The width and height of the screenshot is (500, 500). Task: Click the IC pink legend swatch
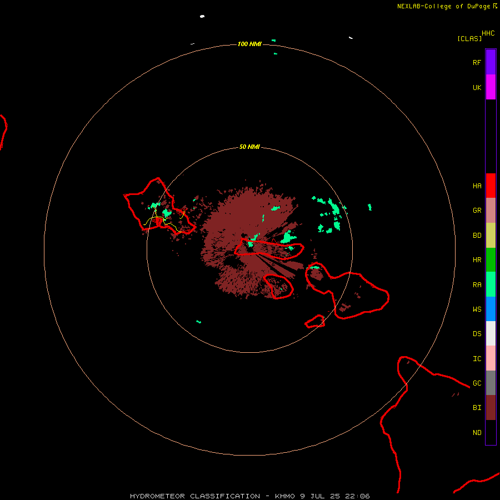click(491, 358)
